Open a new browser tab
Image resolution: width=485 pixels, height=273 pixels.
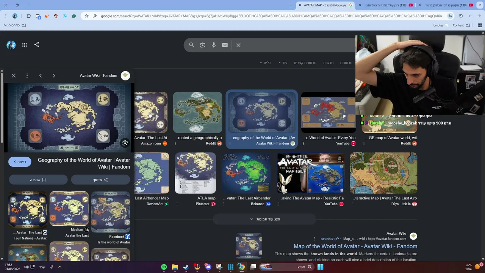[x=291, y=5]
